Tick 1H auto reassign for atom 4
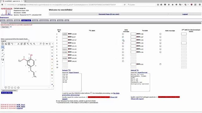 (x=160, y=43)
